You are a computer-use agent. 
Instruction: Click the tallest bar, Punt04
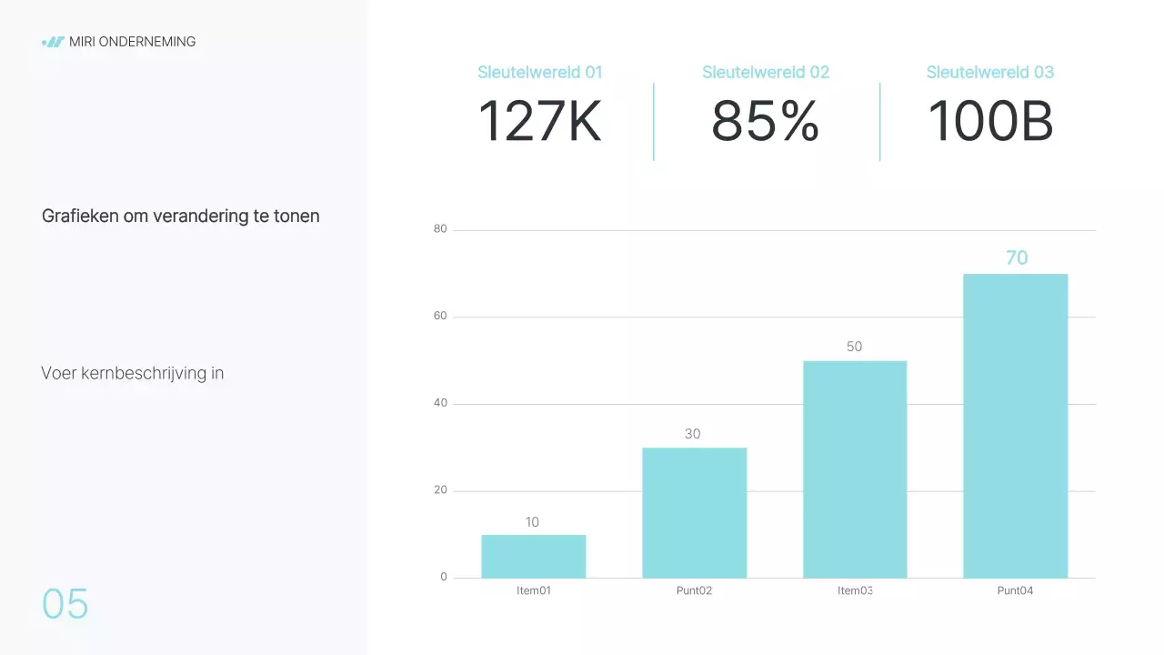1015,426
